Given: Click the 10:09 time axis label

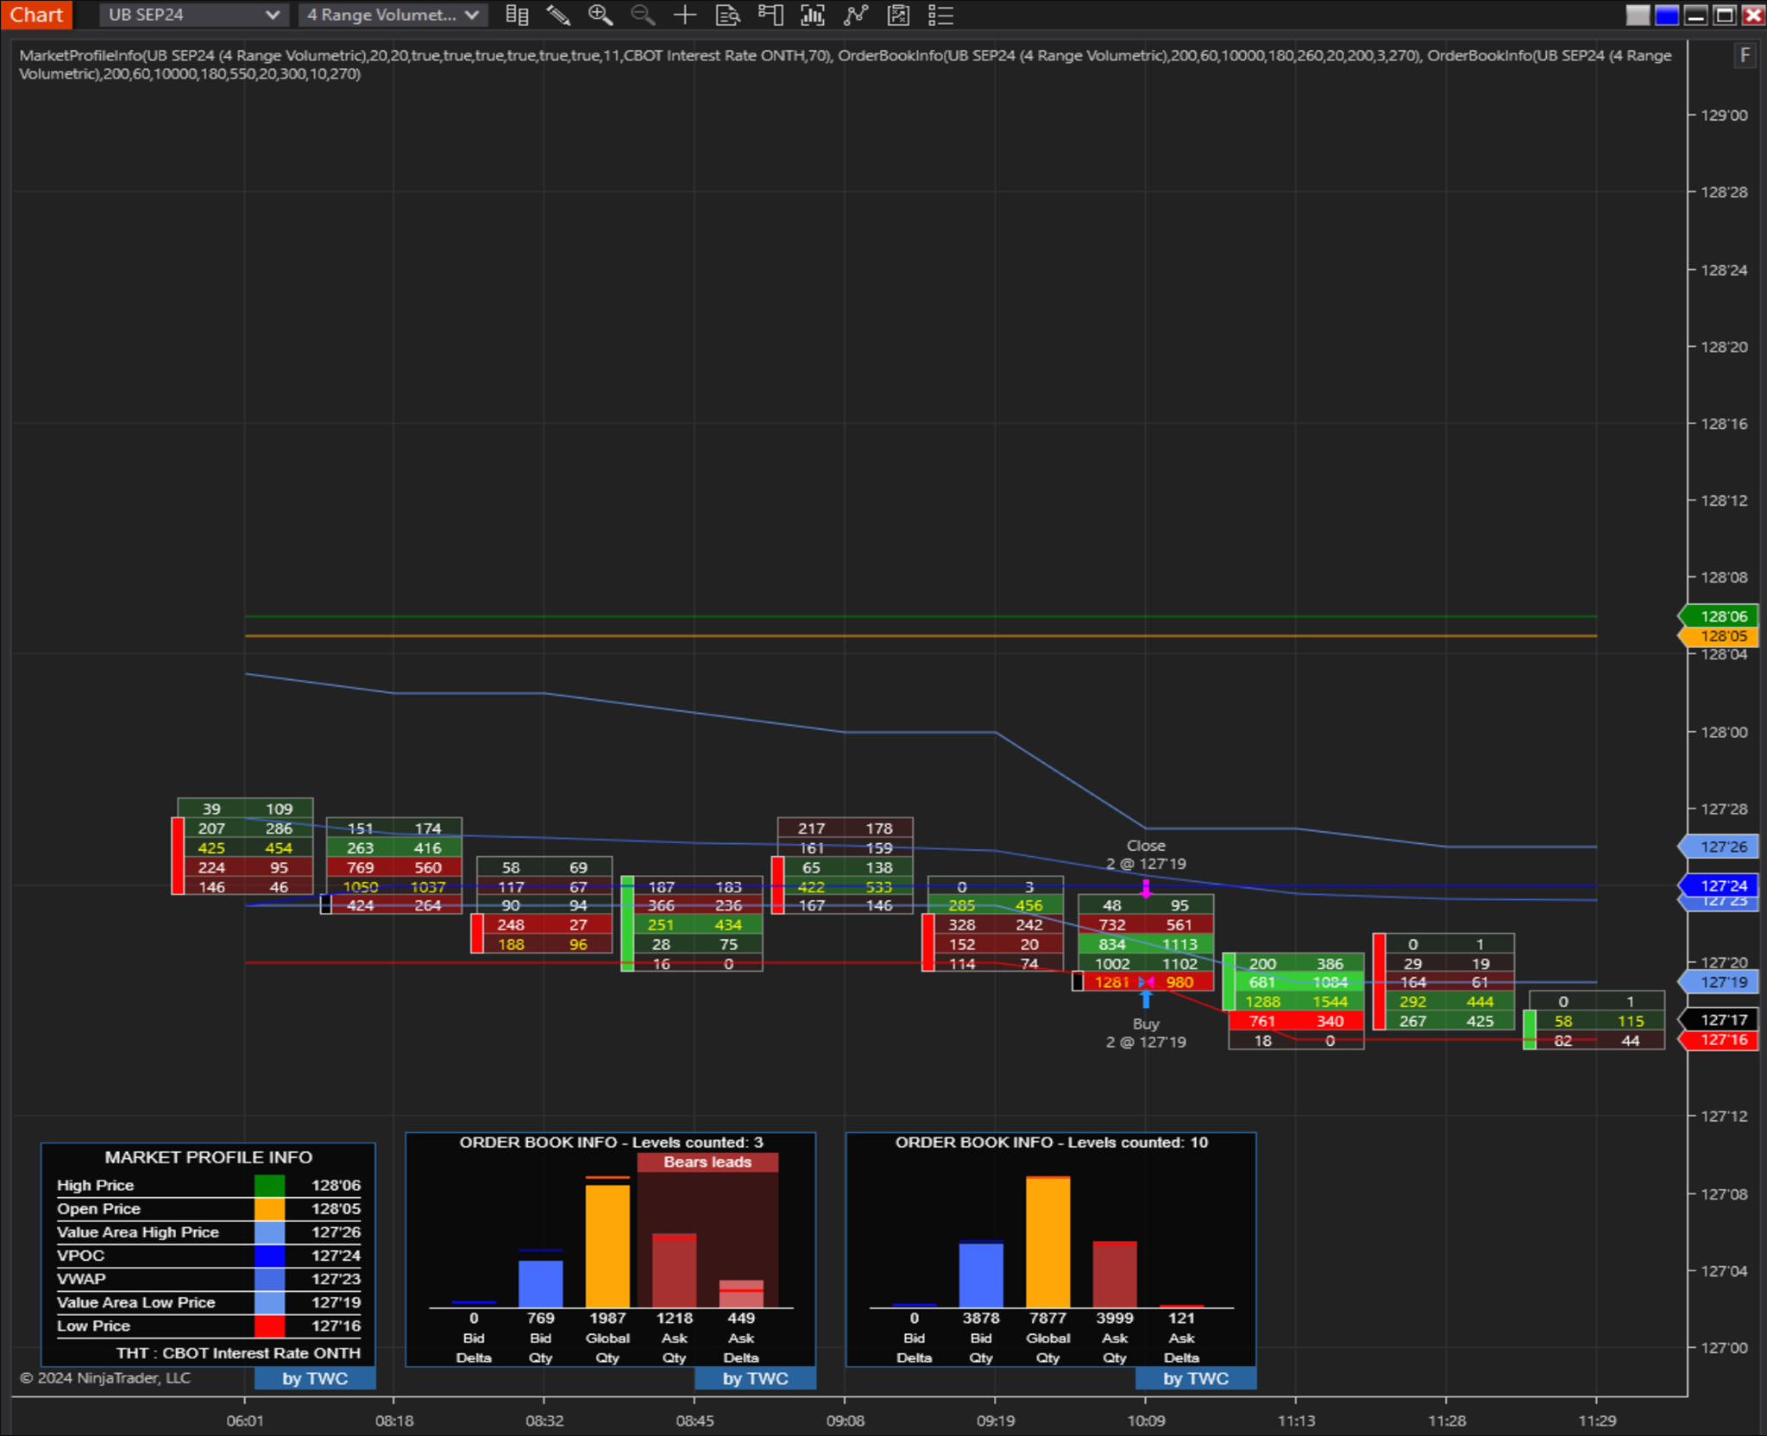Looking at the screenshot, I should tap(1146, 1420).
